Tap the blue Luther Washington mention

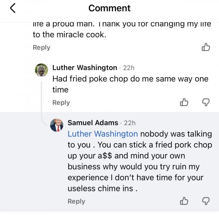point(103,134)
